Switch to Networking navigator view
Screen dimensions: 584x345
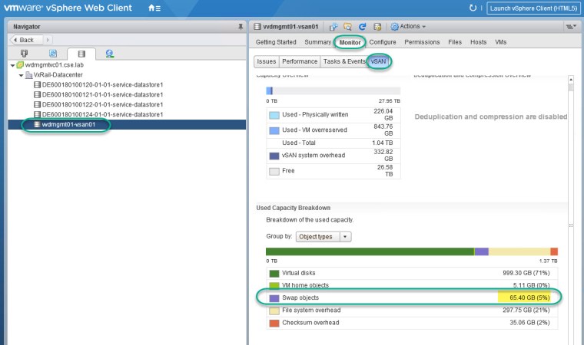click(x=110, y=54)
